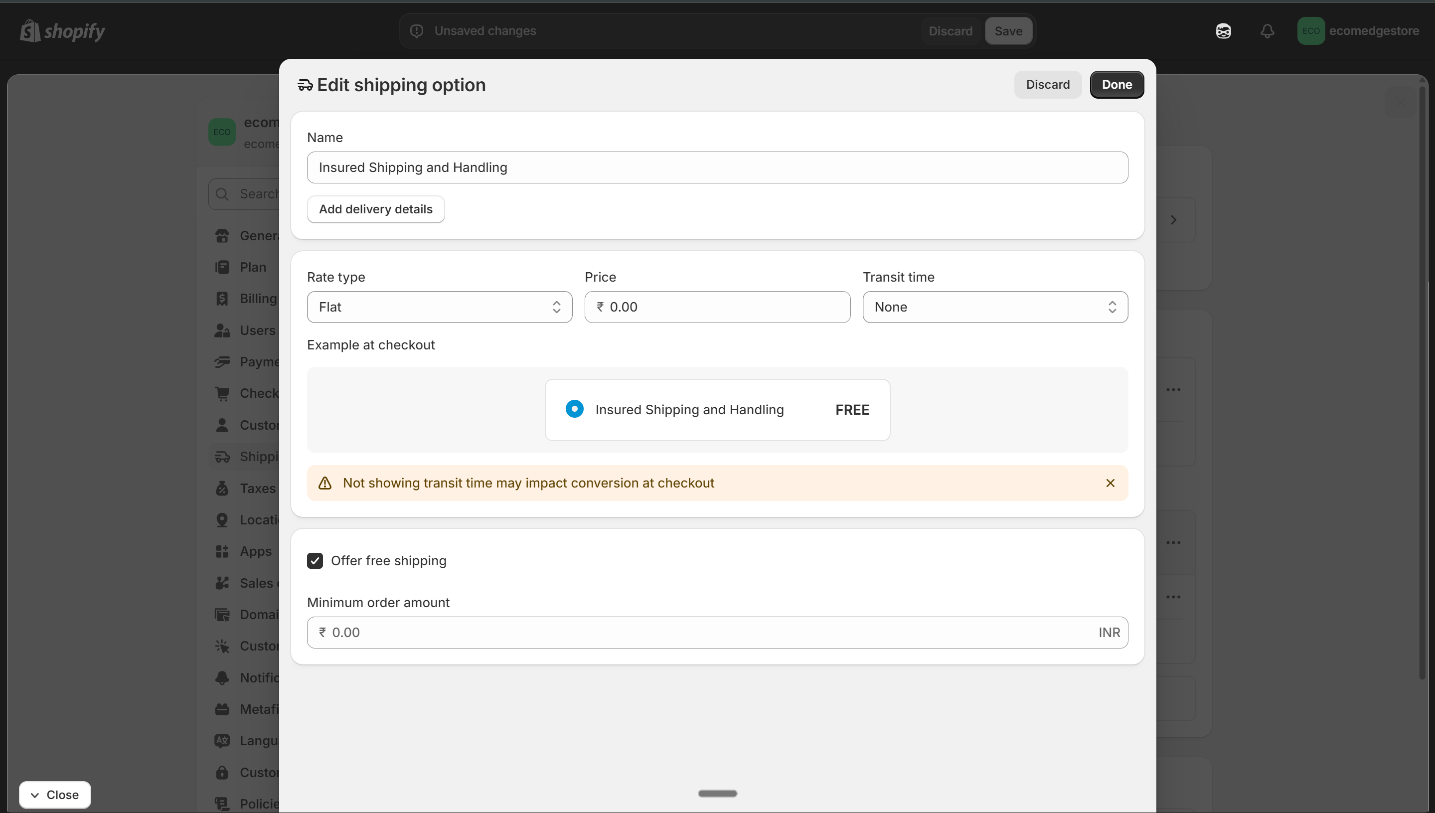Image resolution: width=1435 pixels, height=813 pixels.
Task: Open General settings via home icon
Action: pos(223,236)
